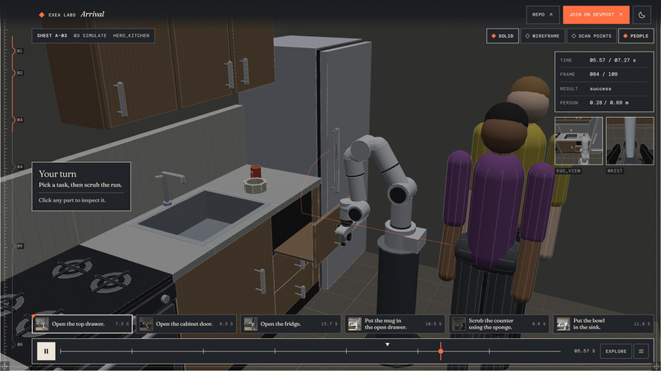Jump to section marker 01
The image size is (661, 371).
pyautogui.click(x=19, y=51)
